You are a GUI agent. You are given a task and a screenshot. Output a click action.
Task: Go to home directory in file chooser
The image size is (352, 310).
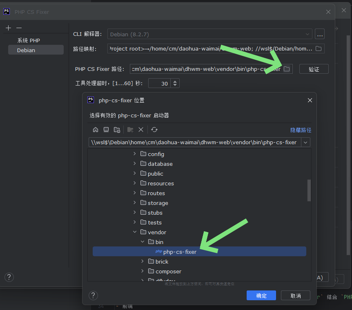click(x=96, y=130)
